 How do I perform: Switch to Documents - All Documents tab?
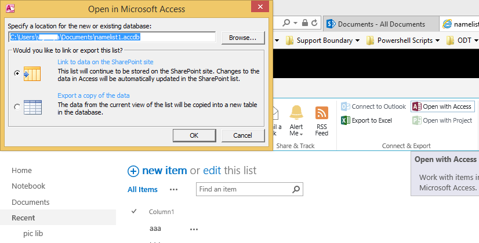click(381, 24)
